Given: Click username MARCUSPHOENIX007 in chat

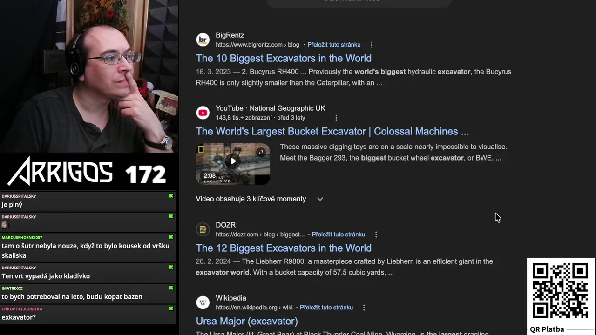Looking at the screenshot, I should coord(22,238).
